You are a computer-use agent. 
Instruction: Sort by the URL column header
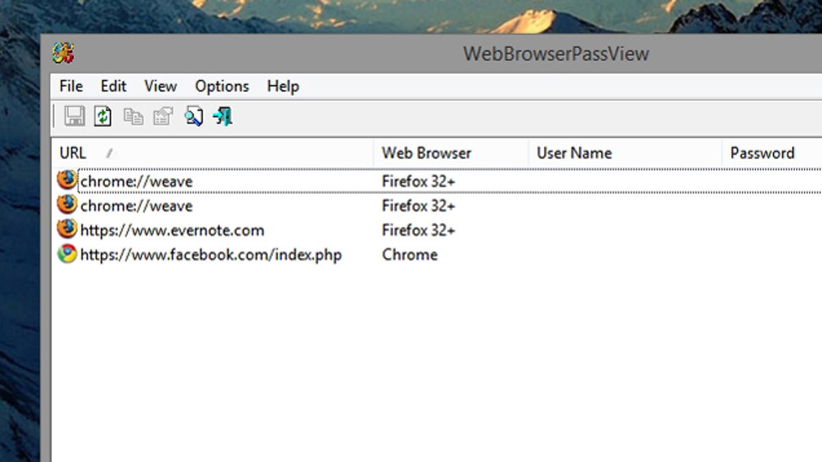[x=212, y=153]
